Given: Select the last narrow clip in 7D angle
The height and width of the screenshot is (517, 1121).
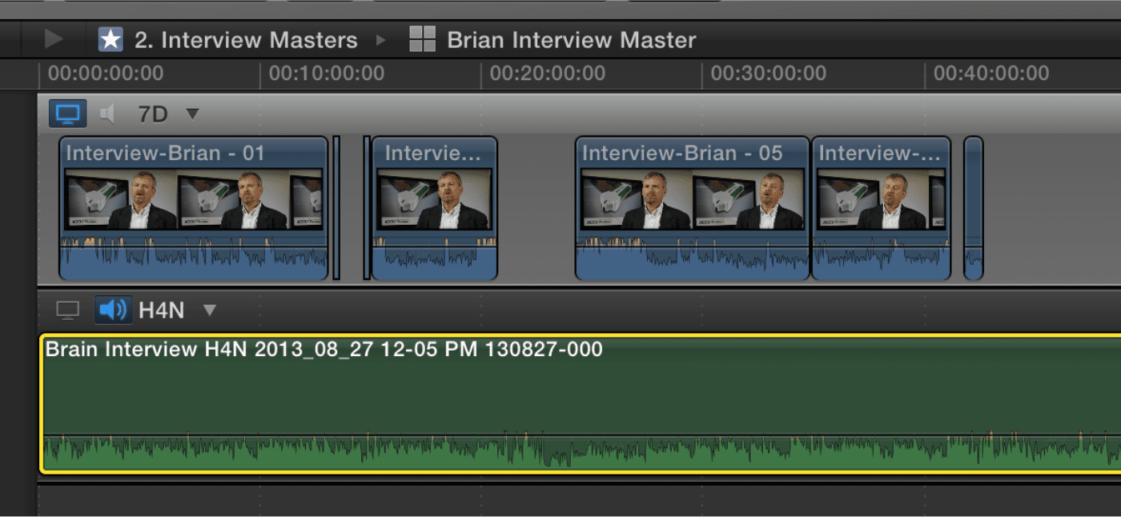Looking at the screenshot, I should coord(973,208).
